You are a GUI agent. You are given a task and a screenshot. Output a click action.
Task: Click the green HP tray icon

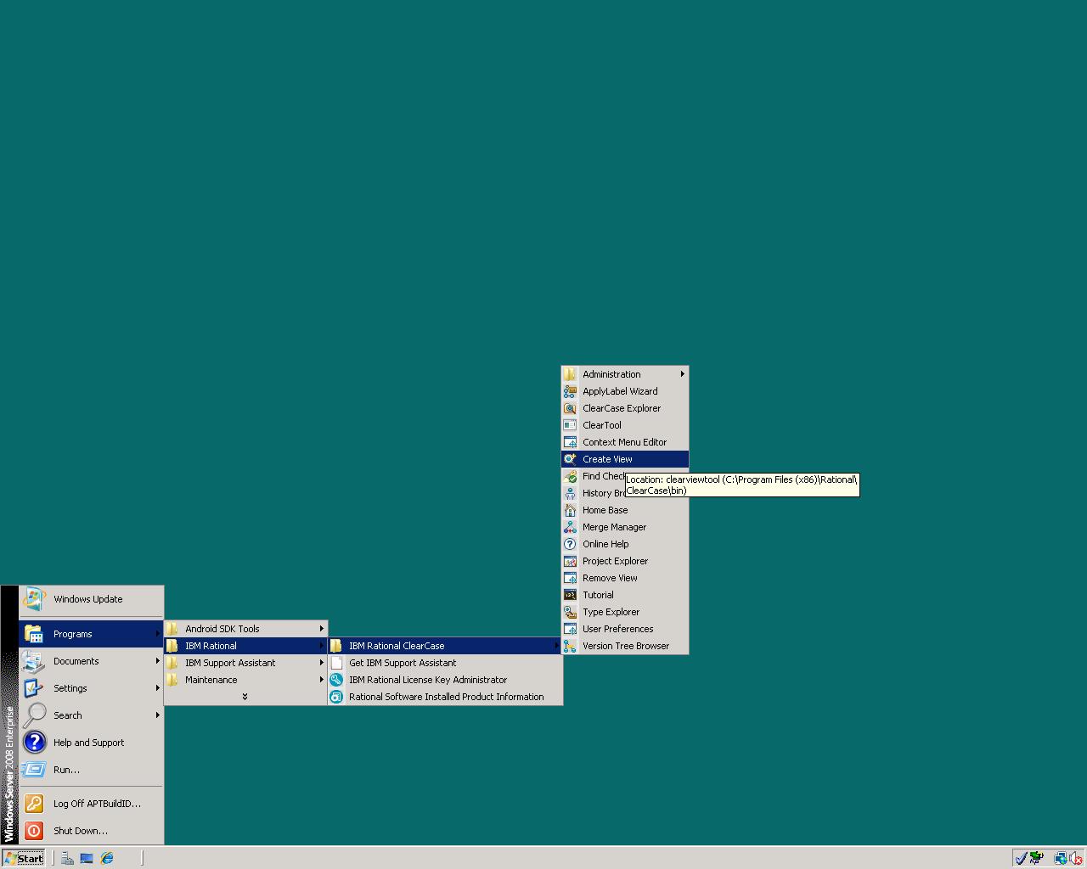(1037, 858)
